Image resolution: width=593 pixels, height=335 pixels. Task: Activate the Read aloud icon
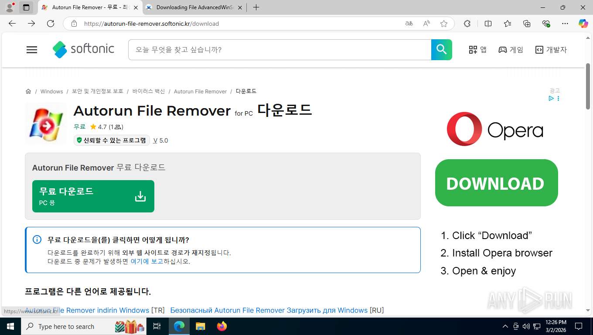click(x=426, y=24)
